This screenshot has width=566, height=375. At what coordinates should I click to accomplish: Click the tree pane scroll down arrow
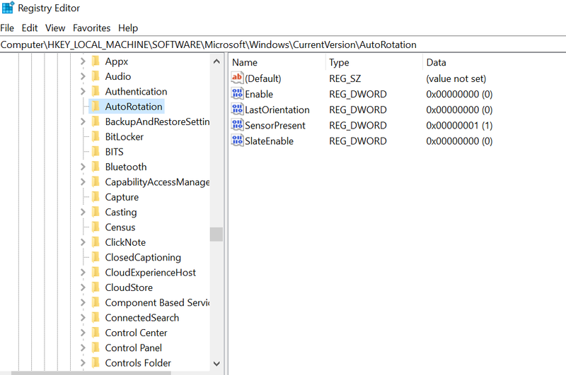(x=216, y=363)
